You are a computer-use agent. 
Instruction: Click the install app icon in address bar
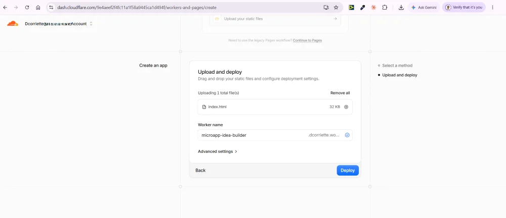(326, 8)
